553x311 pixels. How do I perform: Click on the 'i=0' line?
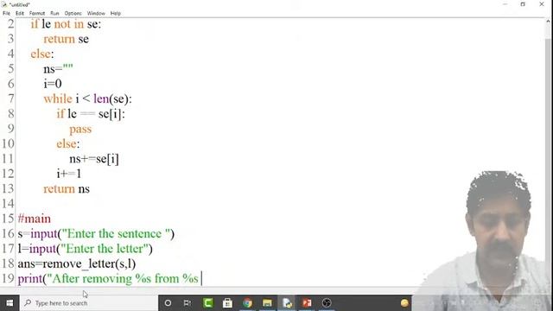pyautogui.click(x=53, y=84)
